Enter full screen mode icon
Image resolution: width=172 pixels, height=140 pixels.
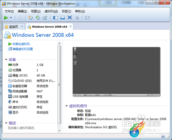tap(70, 17)
